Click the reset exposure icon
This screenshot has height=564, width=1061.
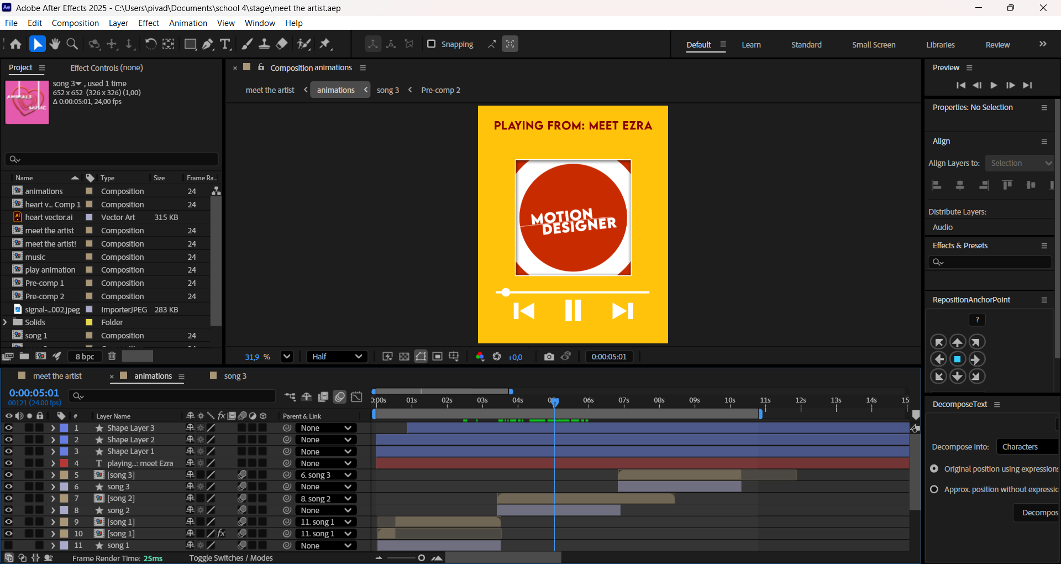(x=497, y=357)
